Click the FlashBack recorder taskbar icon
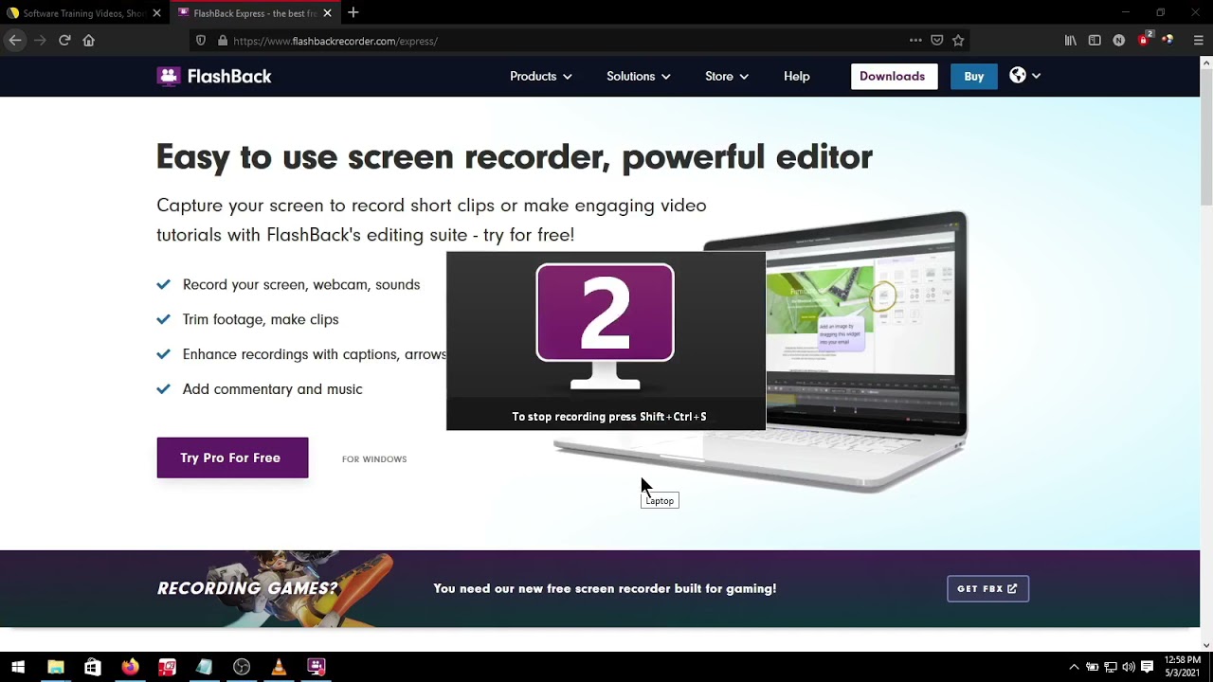This screenshot has height=682, width=1213. tap(317, 667)
